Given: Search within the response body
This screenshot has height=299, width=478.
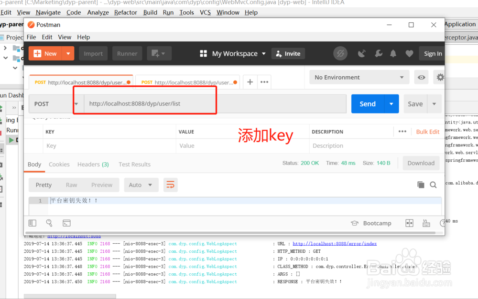Looking at the screenshot, I should coord(433,185).
